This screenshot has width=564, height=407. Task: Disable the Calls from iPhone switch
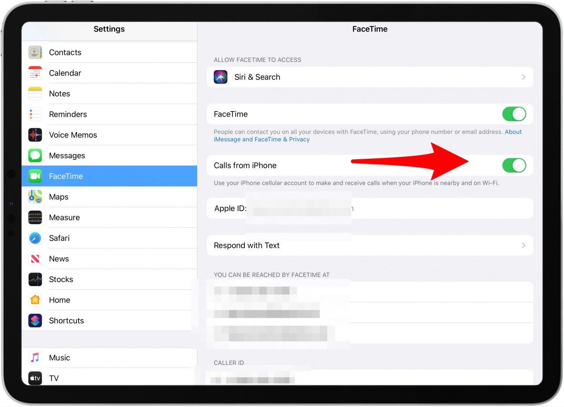tap(514, 165)
